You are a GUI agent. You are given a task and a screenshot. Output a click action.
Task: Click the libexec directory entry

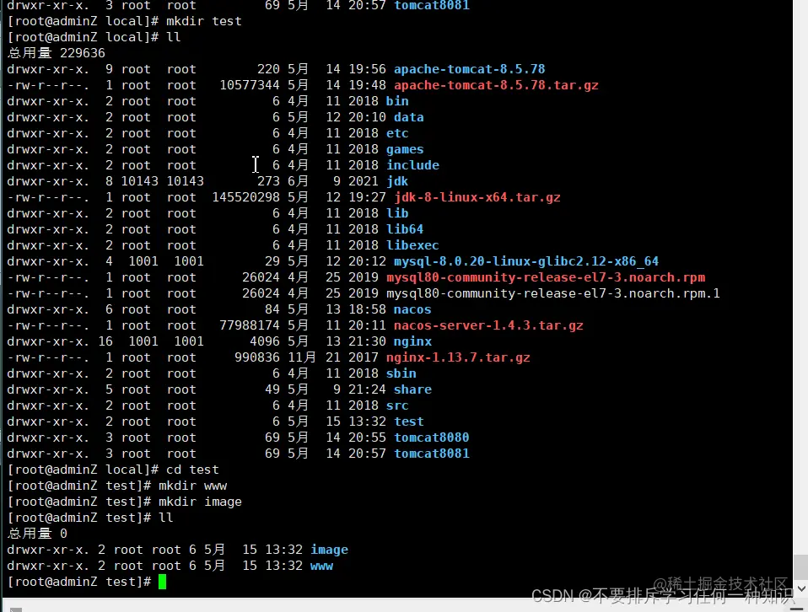point(412,244)
